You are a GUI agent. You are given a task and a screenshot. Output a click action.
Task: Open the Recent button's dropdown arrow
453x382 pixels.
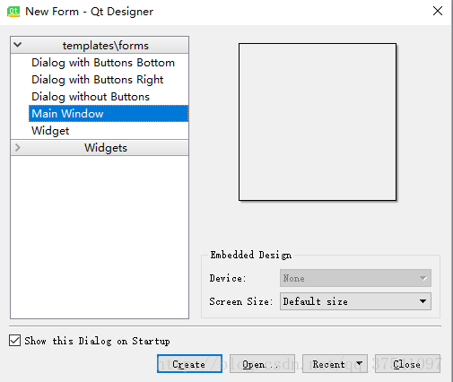click(359, 363)
